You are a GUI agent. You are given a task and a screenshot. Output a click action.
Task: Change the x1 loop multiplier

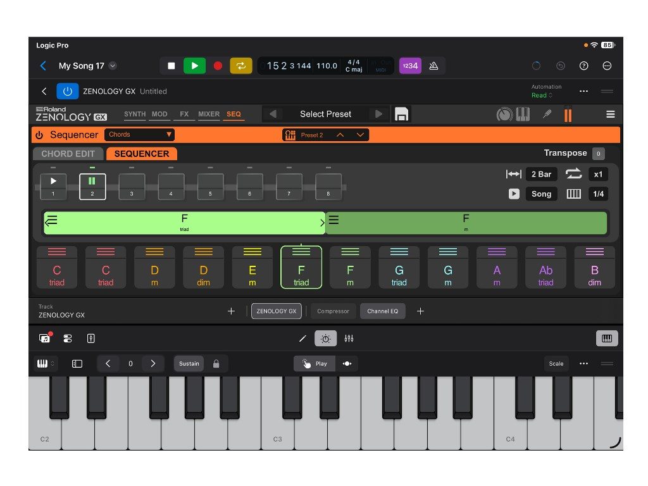(x=598, y=175)
